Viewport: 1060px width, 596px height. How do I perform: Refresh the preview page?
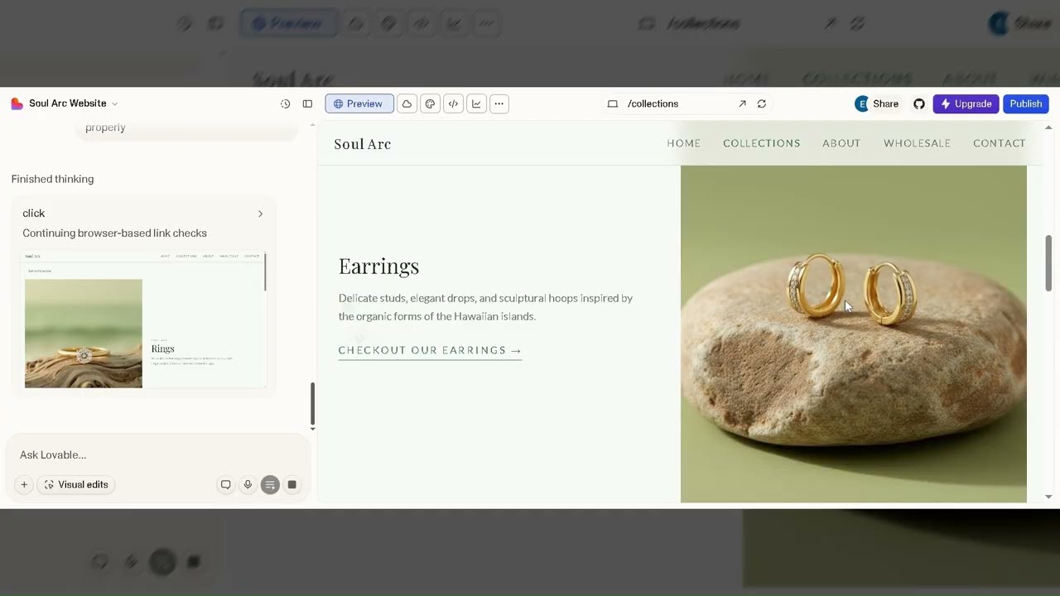tap(762, 103)
